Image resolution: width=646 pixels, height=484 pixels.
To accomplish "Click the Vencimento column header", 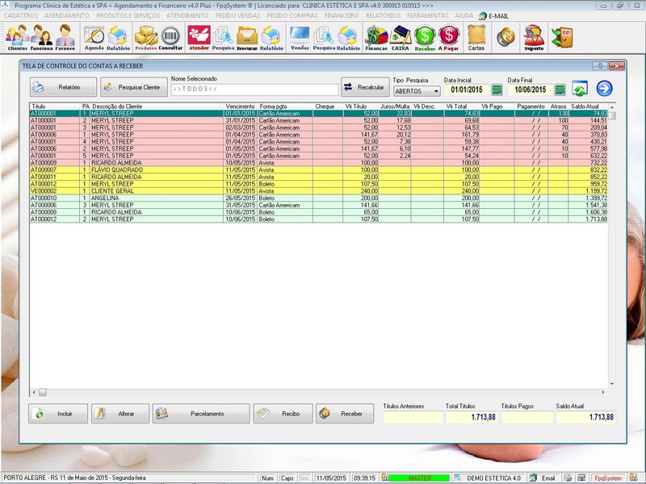I will tap(240, 106).
